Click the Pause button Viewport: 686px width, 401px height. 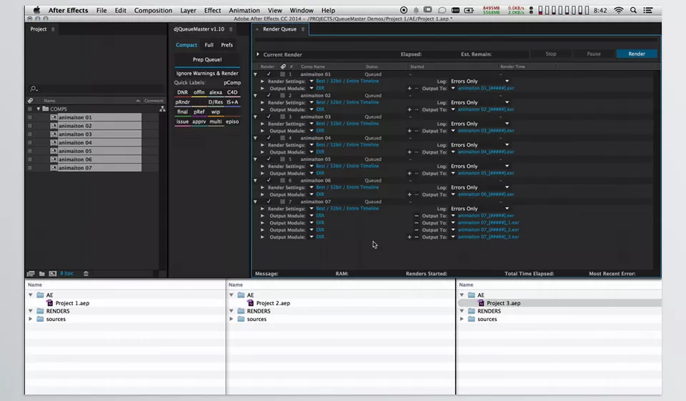coord(593,54)
